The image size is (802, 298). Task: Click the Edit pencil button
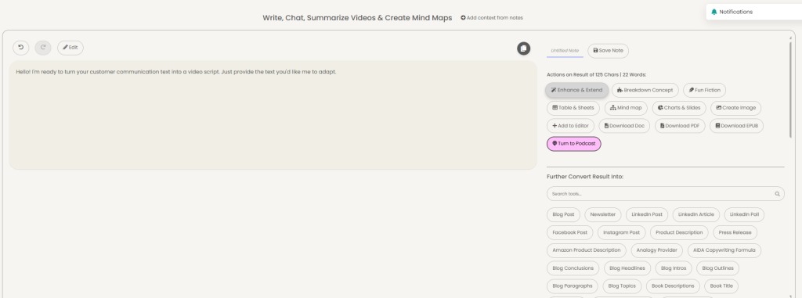70,48
